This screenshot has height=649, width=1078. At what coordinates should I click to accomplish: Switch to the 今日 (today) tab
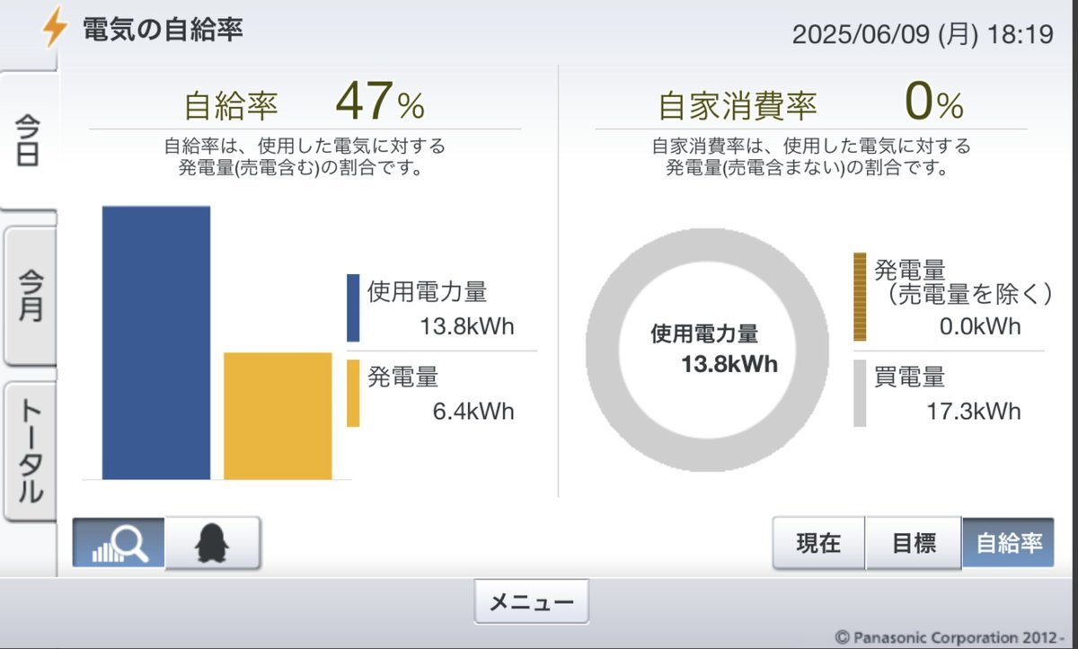[x=29, y=140]
